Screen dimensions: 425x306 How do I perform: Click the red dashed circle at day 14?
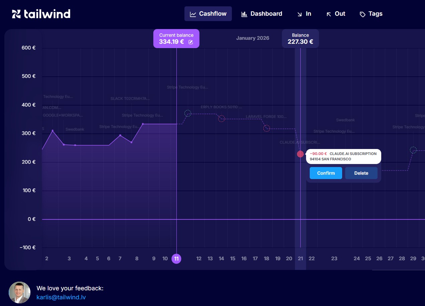point(221,119)
